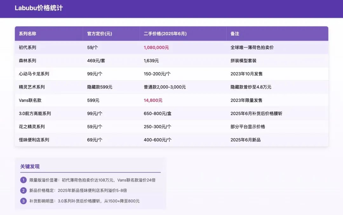This screenshot has height=215, width=343.
Task: Select the 3.0前方高能系列 row name
Action: click(x=35, y=113)
